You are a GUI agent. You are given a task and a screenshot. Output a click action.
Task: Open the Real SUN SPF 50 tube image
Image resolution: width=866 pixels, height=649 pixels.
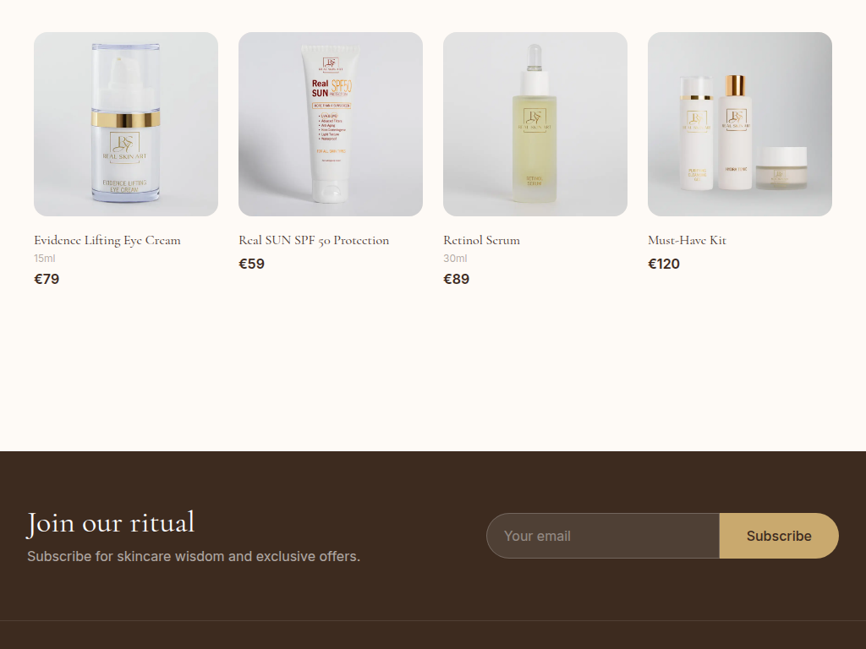click(331, 124)
